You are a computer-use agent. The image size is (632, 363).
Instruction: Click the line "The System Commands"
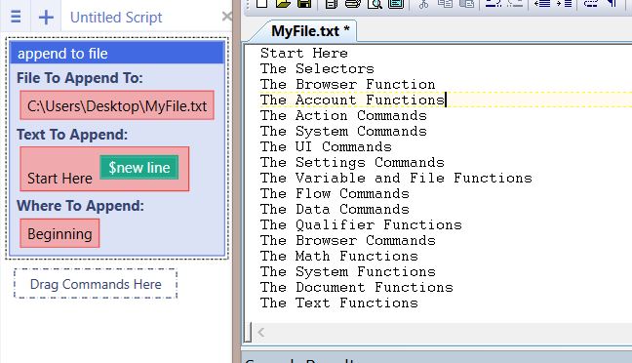(343, 131)
